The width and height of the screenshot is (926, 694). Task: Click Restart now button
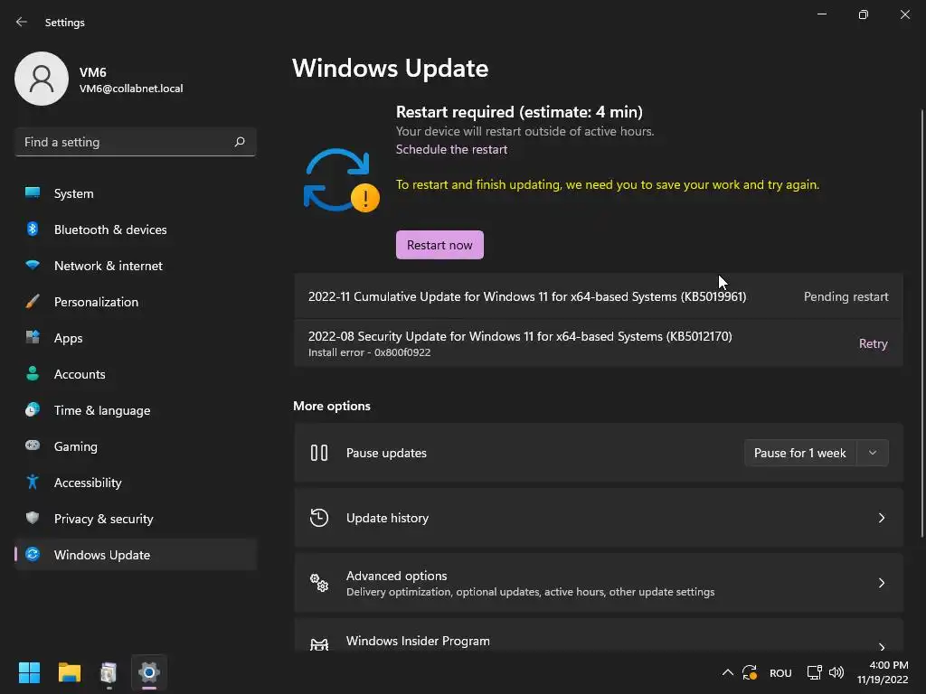point(439,245)
